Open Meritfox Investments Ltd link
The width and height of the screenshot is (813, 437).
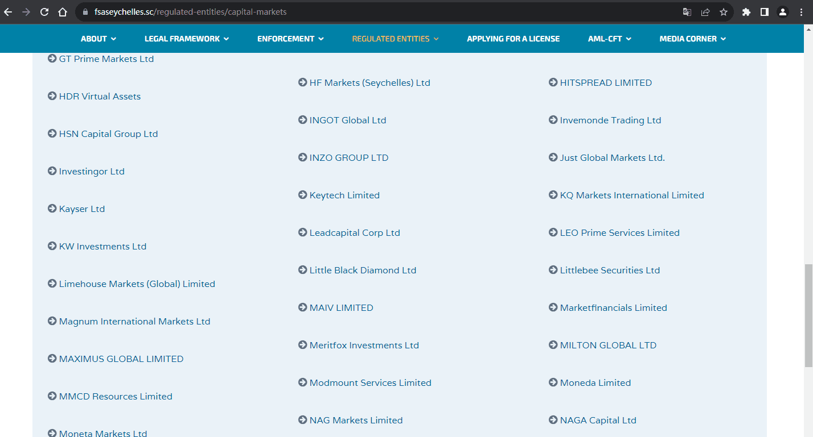[x=364, y=345]
